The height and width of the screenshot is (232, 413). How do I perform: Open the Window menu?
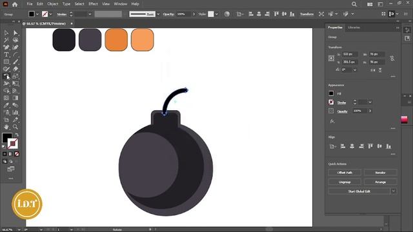click(121, 4)
